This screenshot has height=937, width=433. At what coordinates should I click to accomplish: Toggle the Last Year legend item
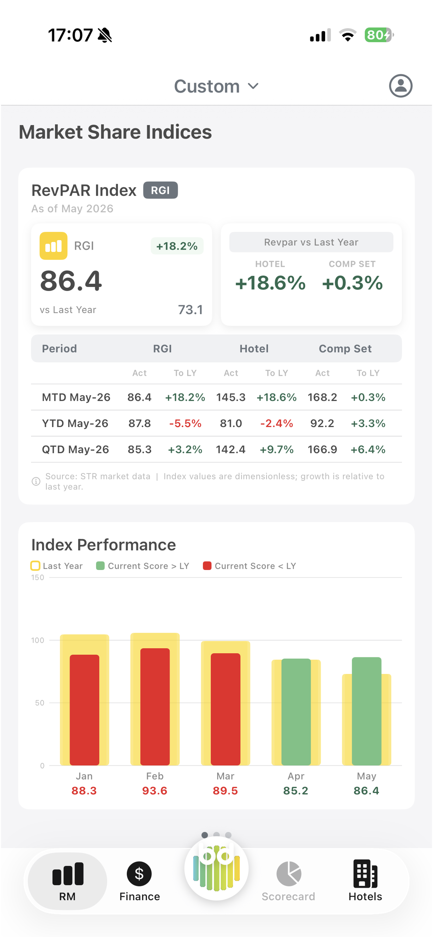coord(57,566)
